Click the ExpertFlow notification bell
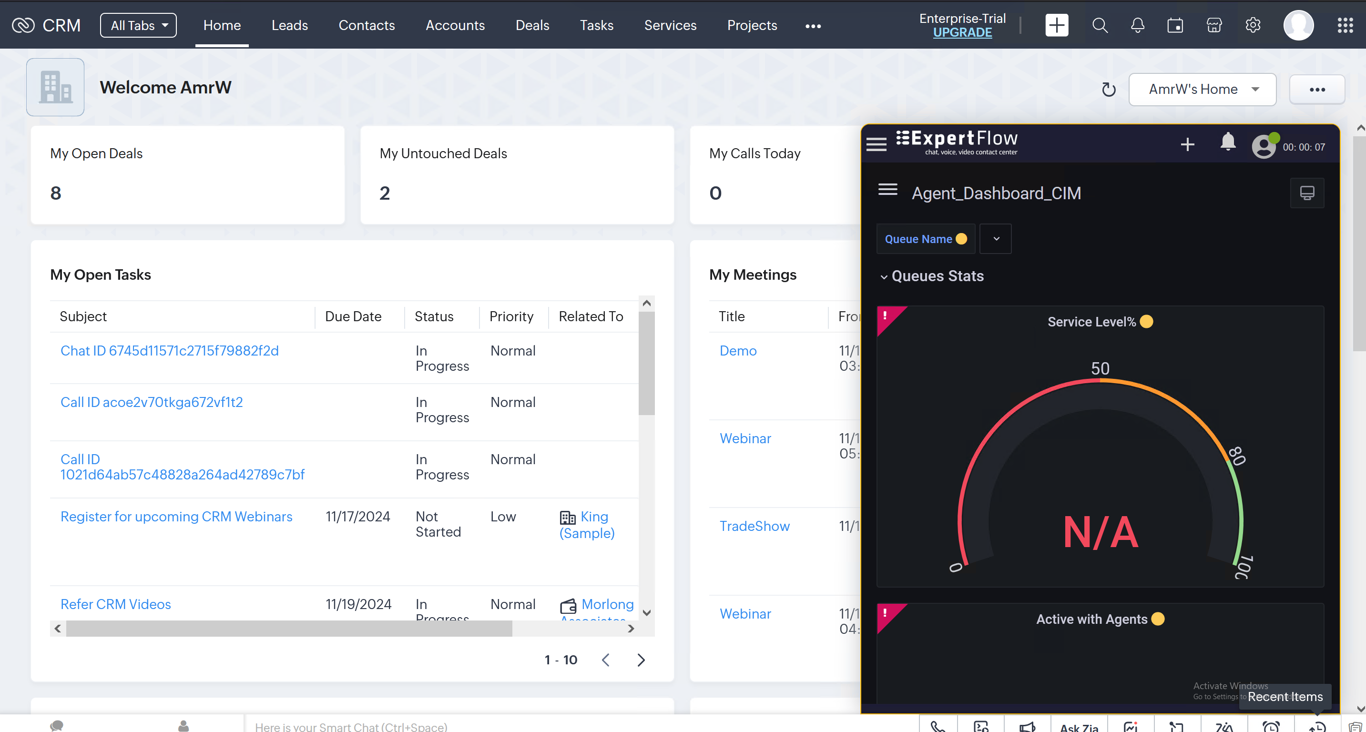The height and width of the screenshot is (732, 1366). click(x=1228, y=142)
